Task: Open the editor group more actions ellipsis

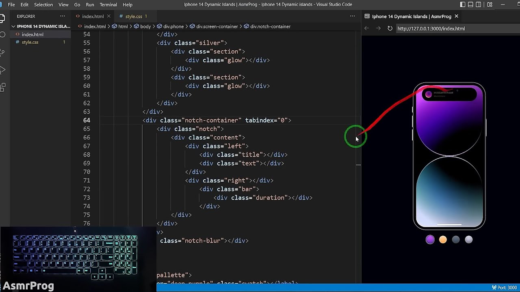Action: point(352,16)
